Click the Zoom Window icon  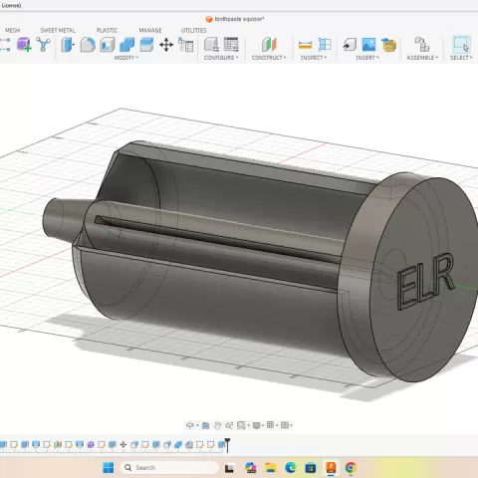(241, 425)
